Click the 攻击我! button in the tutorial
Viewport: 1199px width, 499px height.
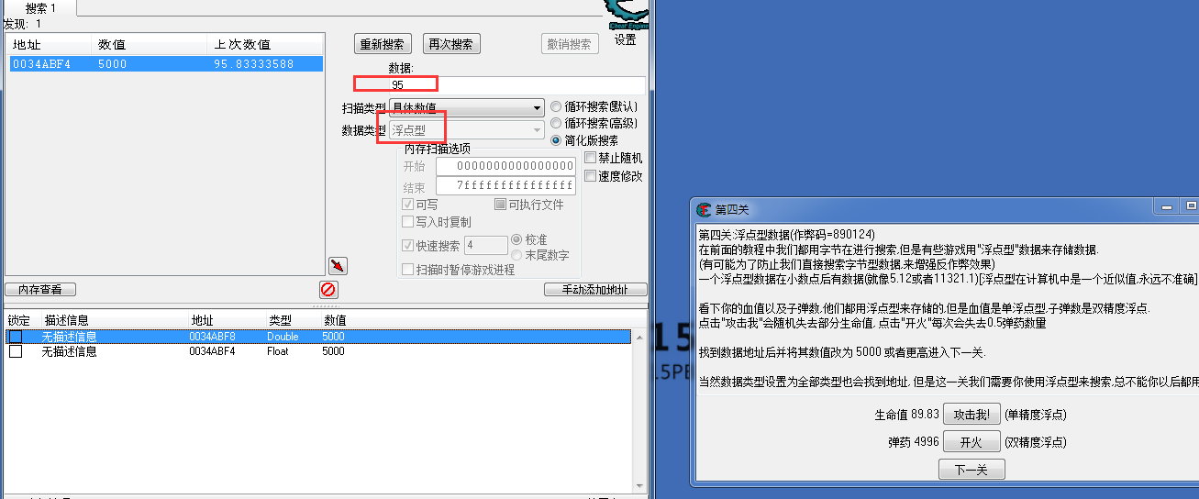click(x=971, y=415)
